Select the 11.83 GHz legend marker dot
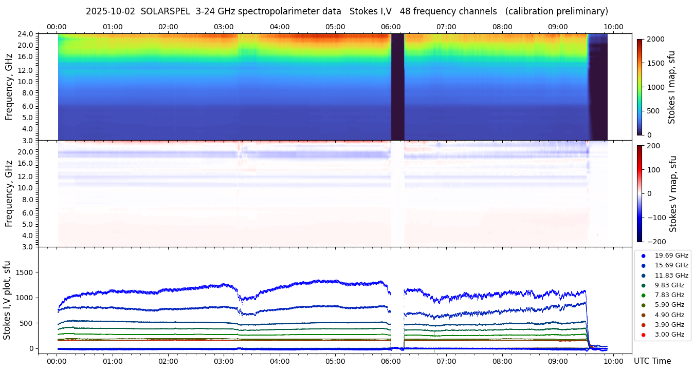The height and width of the screenshot is (372, 694). [643, 276]
